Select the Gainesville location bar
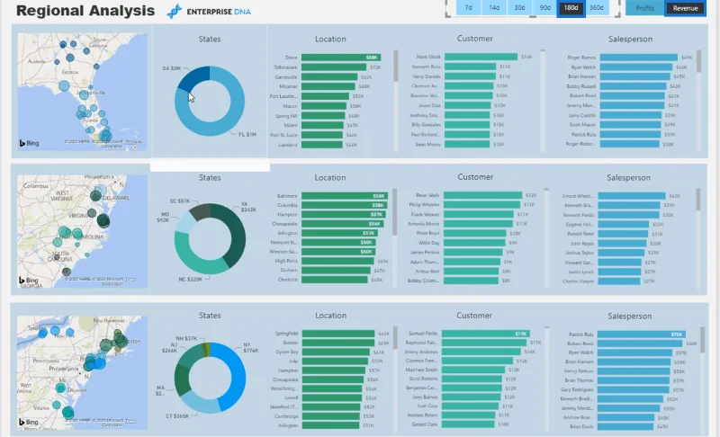This screenshot has height=437, width=720. click(x=329, y=77)
